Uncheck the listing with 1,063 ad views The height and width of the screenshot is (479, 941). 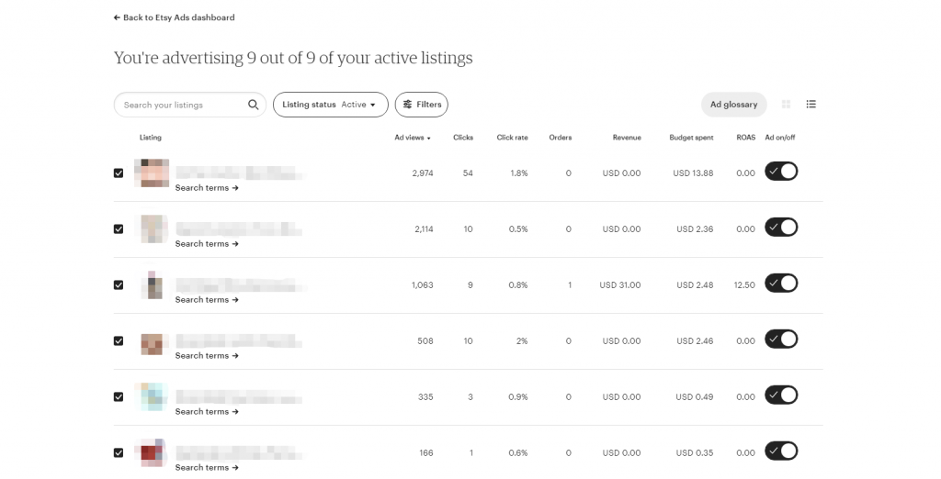[119, 284]
